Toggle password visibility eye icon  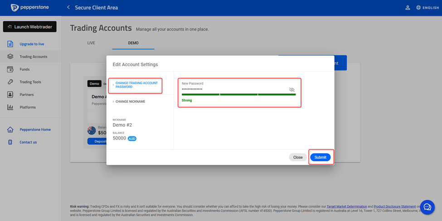pyautogui.click(x=292, y=90)
